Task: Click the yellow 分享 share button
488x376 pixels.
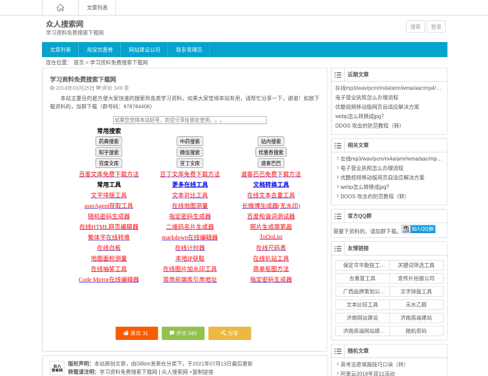Action: [x=230, y=333]
